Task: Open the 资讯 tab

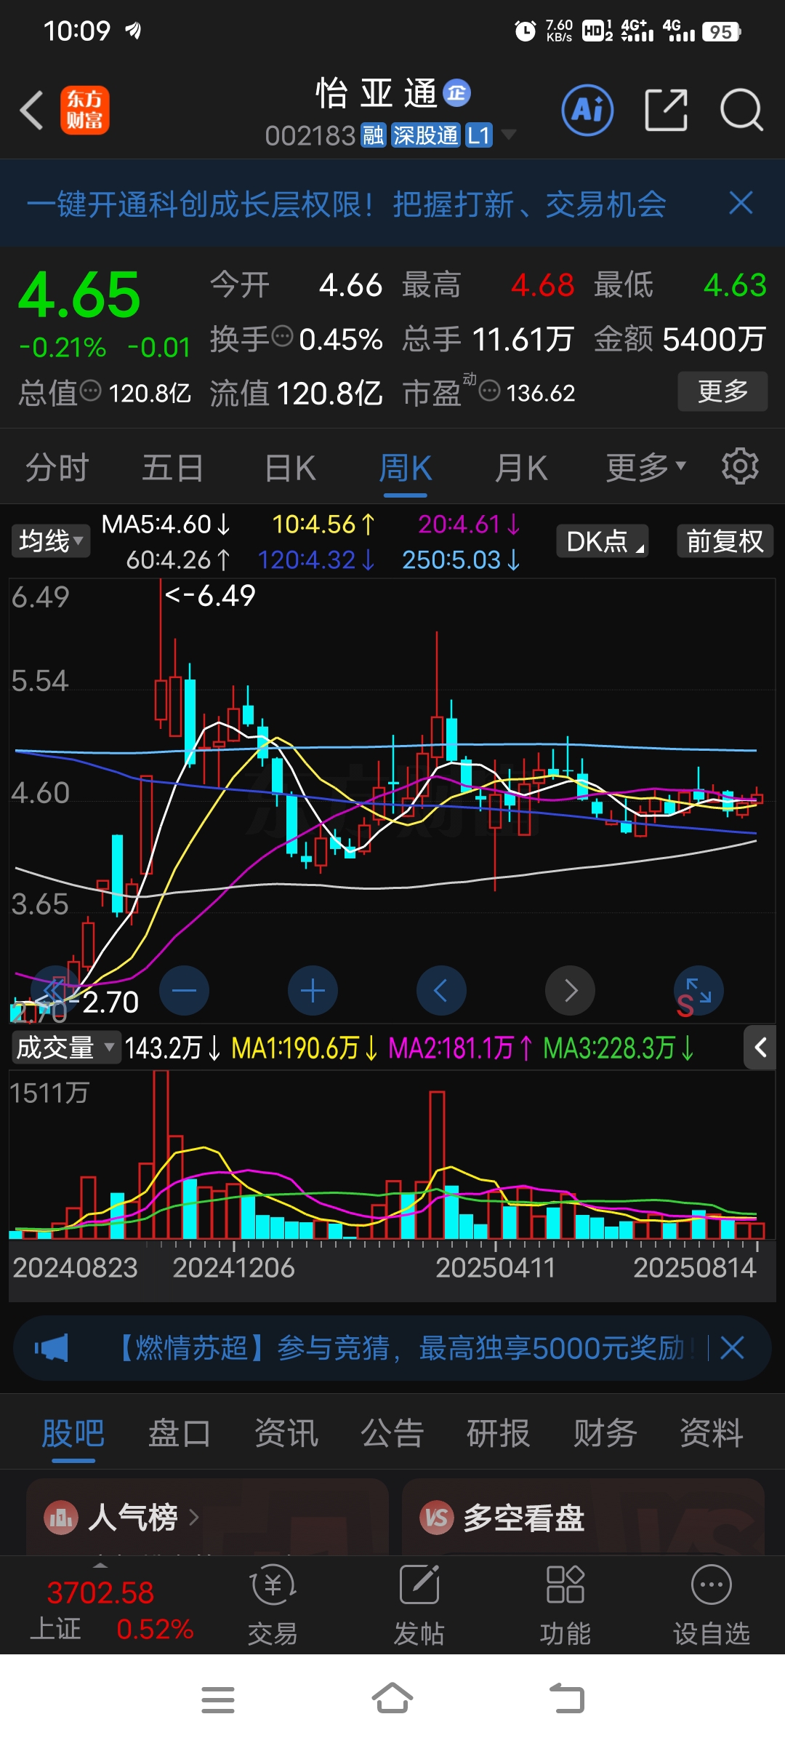Action: (286, 1434)
